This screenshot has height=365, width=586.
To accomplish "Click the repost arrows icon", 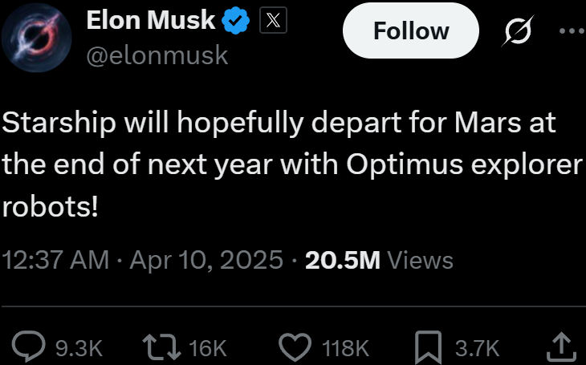I will [161, 348].
